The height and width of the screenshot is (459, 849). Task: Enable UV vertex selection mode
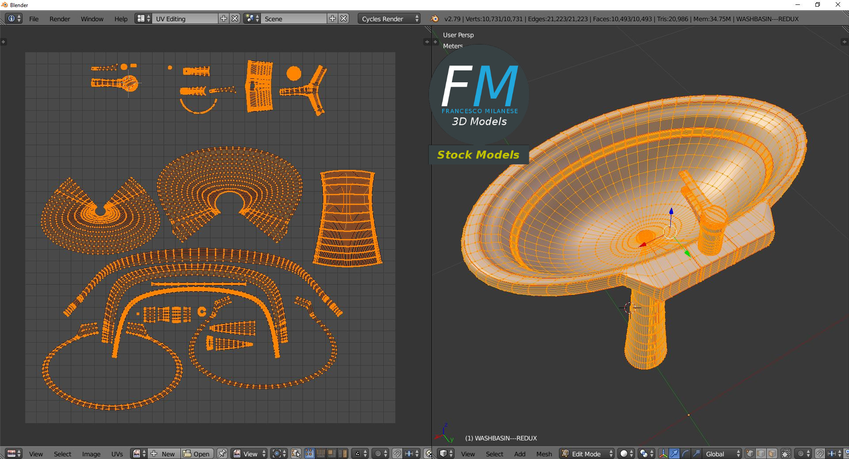310,454
